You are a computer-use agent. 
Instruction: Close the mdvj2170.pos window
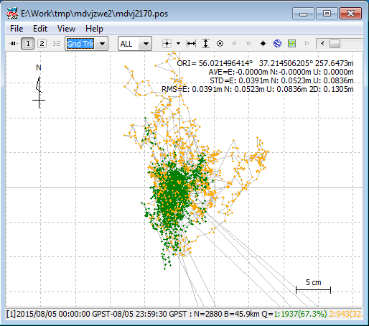pos(350,14)
